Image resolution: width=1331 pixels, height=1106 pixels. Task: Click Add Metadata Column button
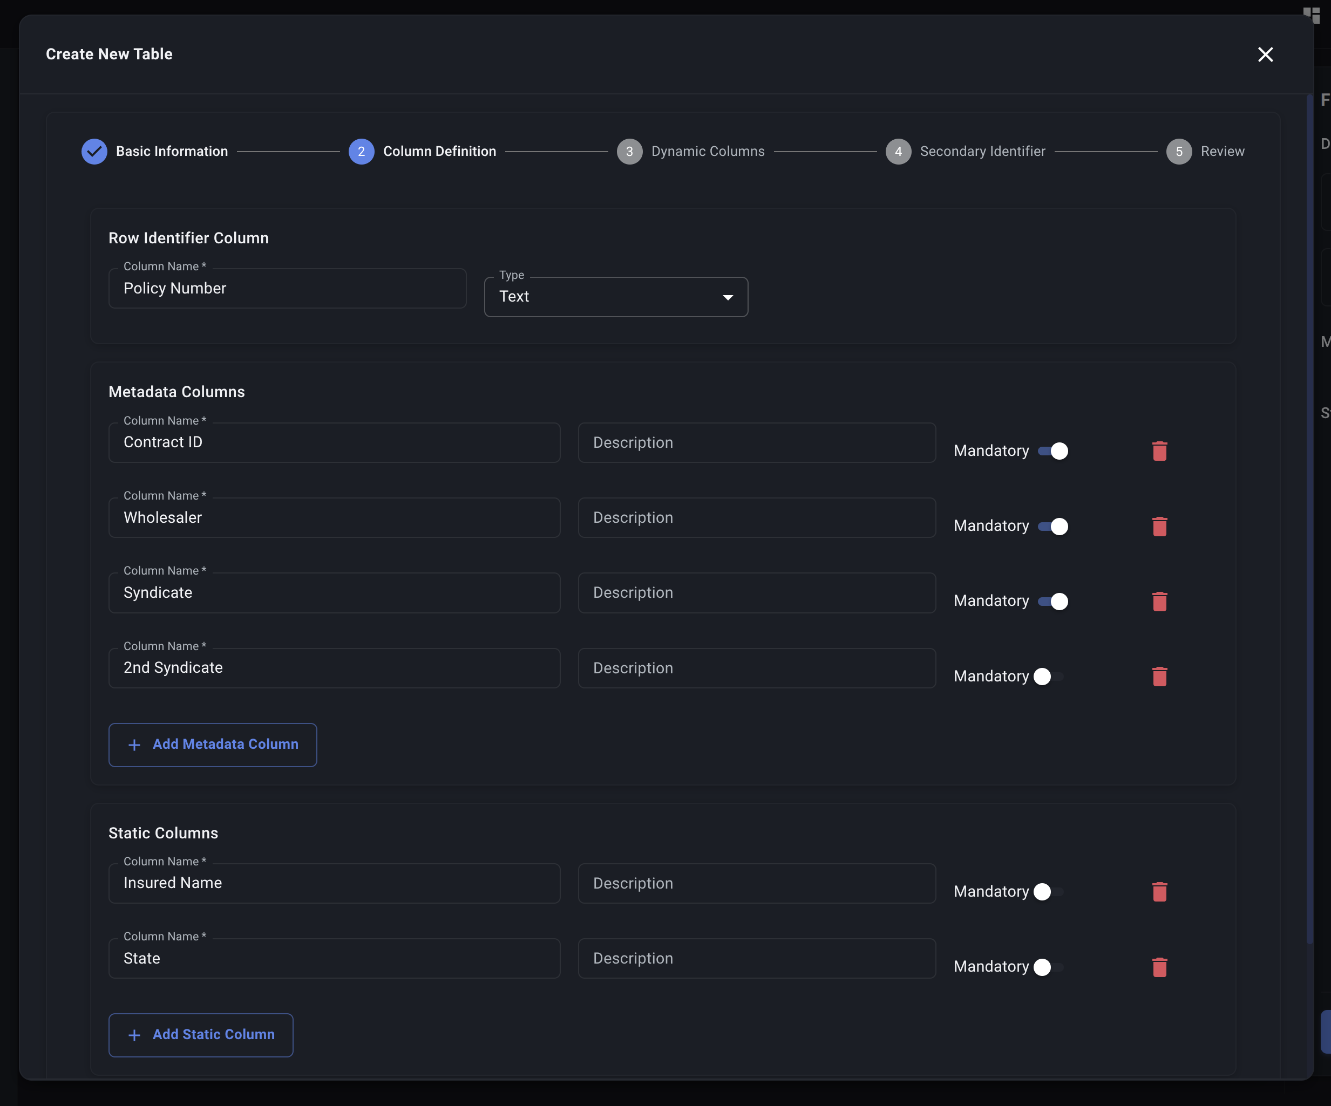click(x=212, y=745)
